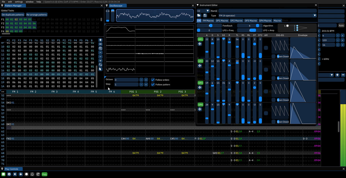Click the Re-arrange patterns button
The image size is (346, 178).
37,14
